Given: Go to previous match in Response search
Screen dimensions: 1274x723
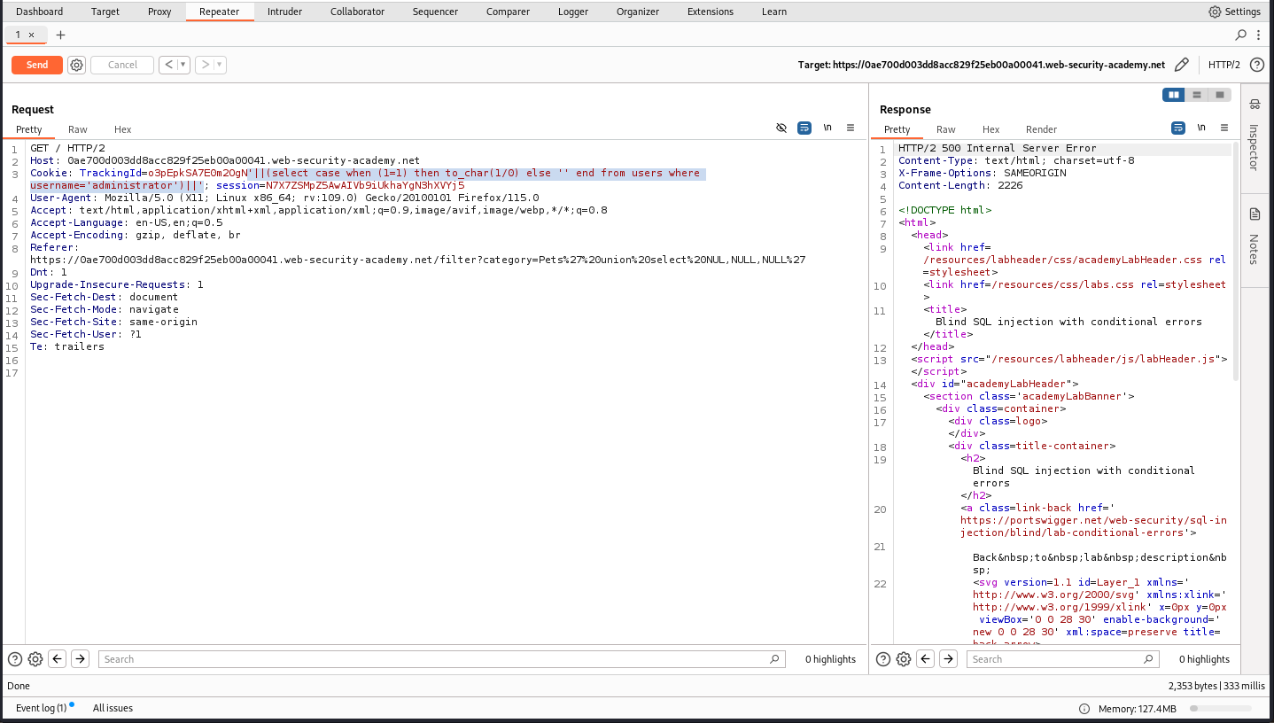Looking at the screenshot, I should point(926,659).
